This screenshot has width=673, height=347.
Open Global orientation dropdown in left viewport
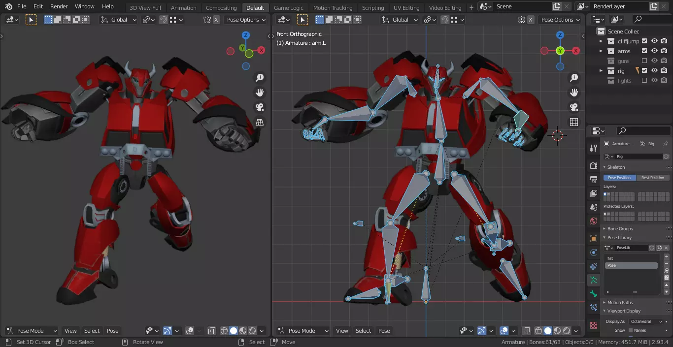118,20
